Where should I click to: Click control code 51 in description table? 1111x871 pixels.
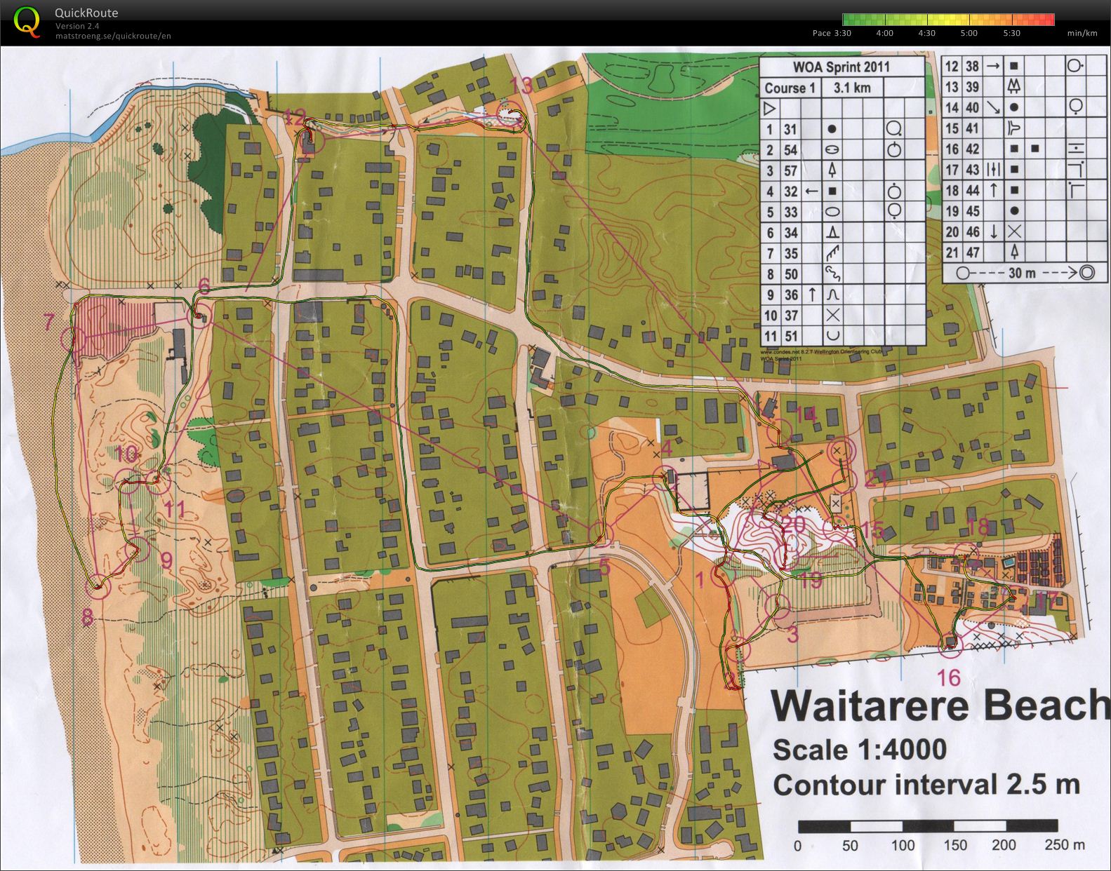790,336
